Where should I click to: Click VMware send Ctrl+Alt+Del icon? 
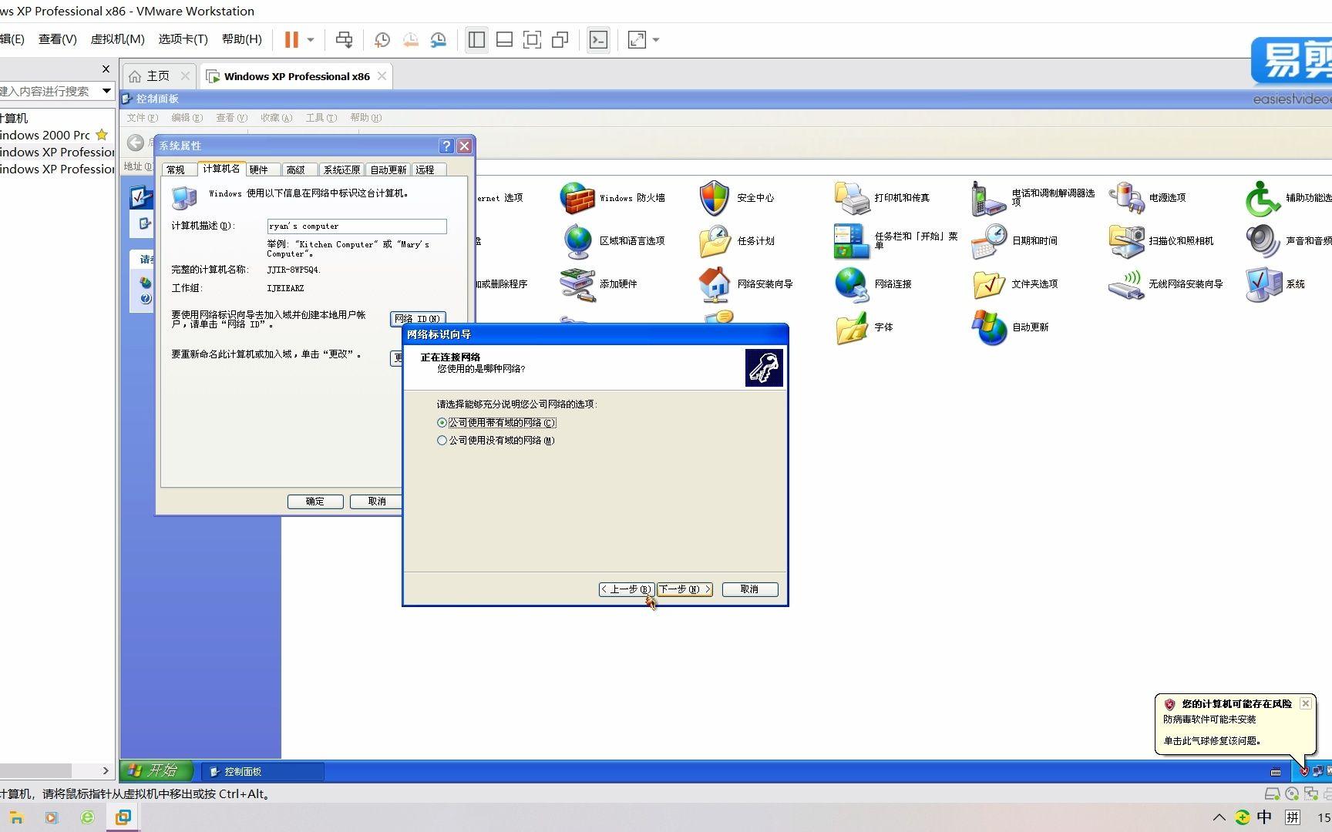coord(344,40)
